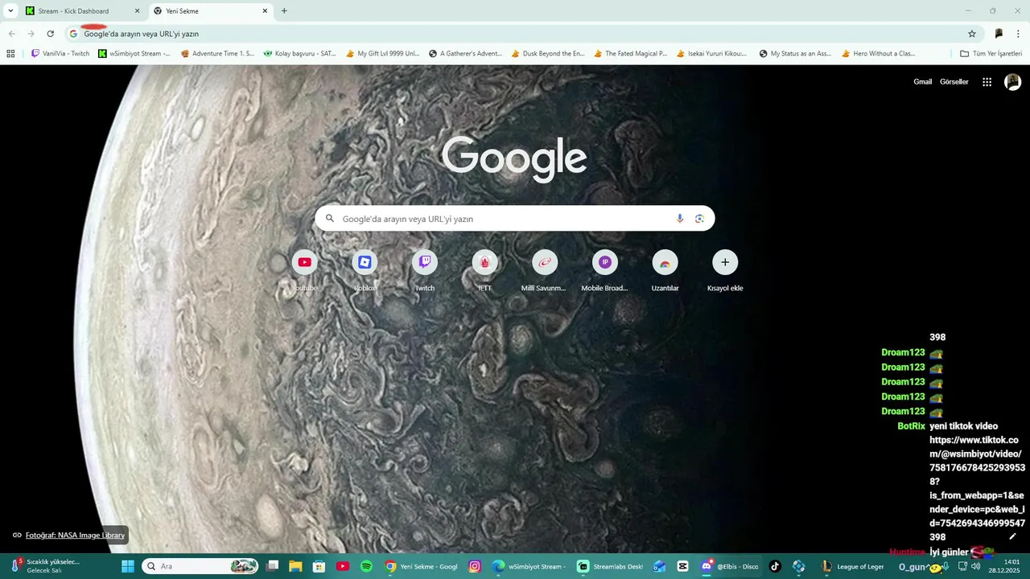Close the Stream - Kick Dashboard tab
1030x579 pixels.
137,11
